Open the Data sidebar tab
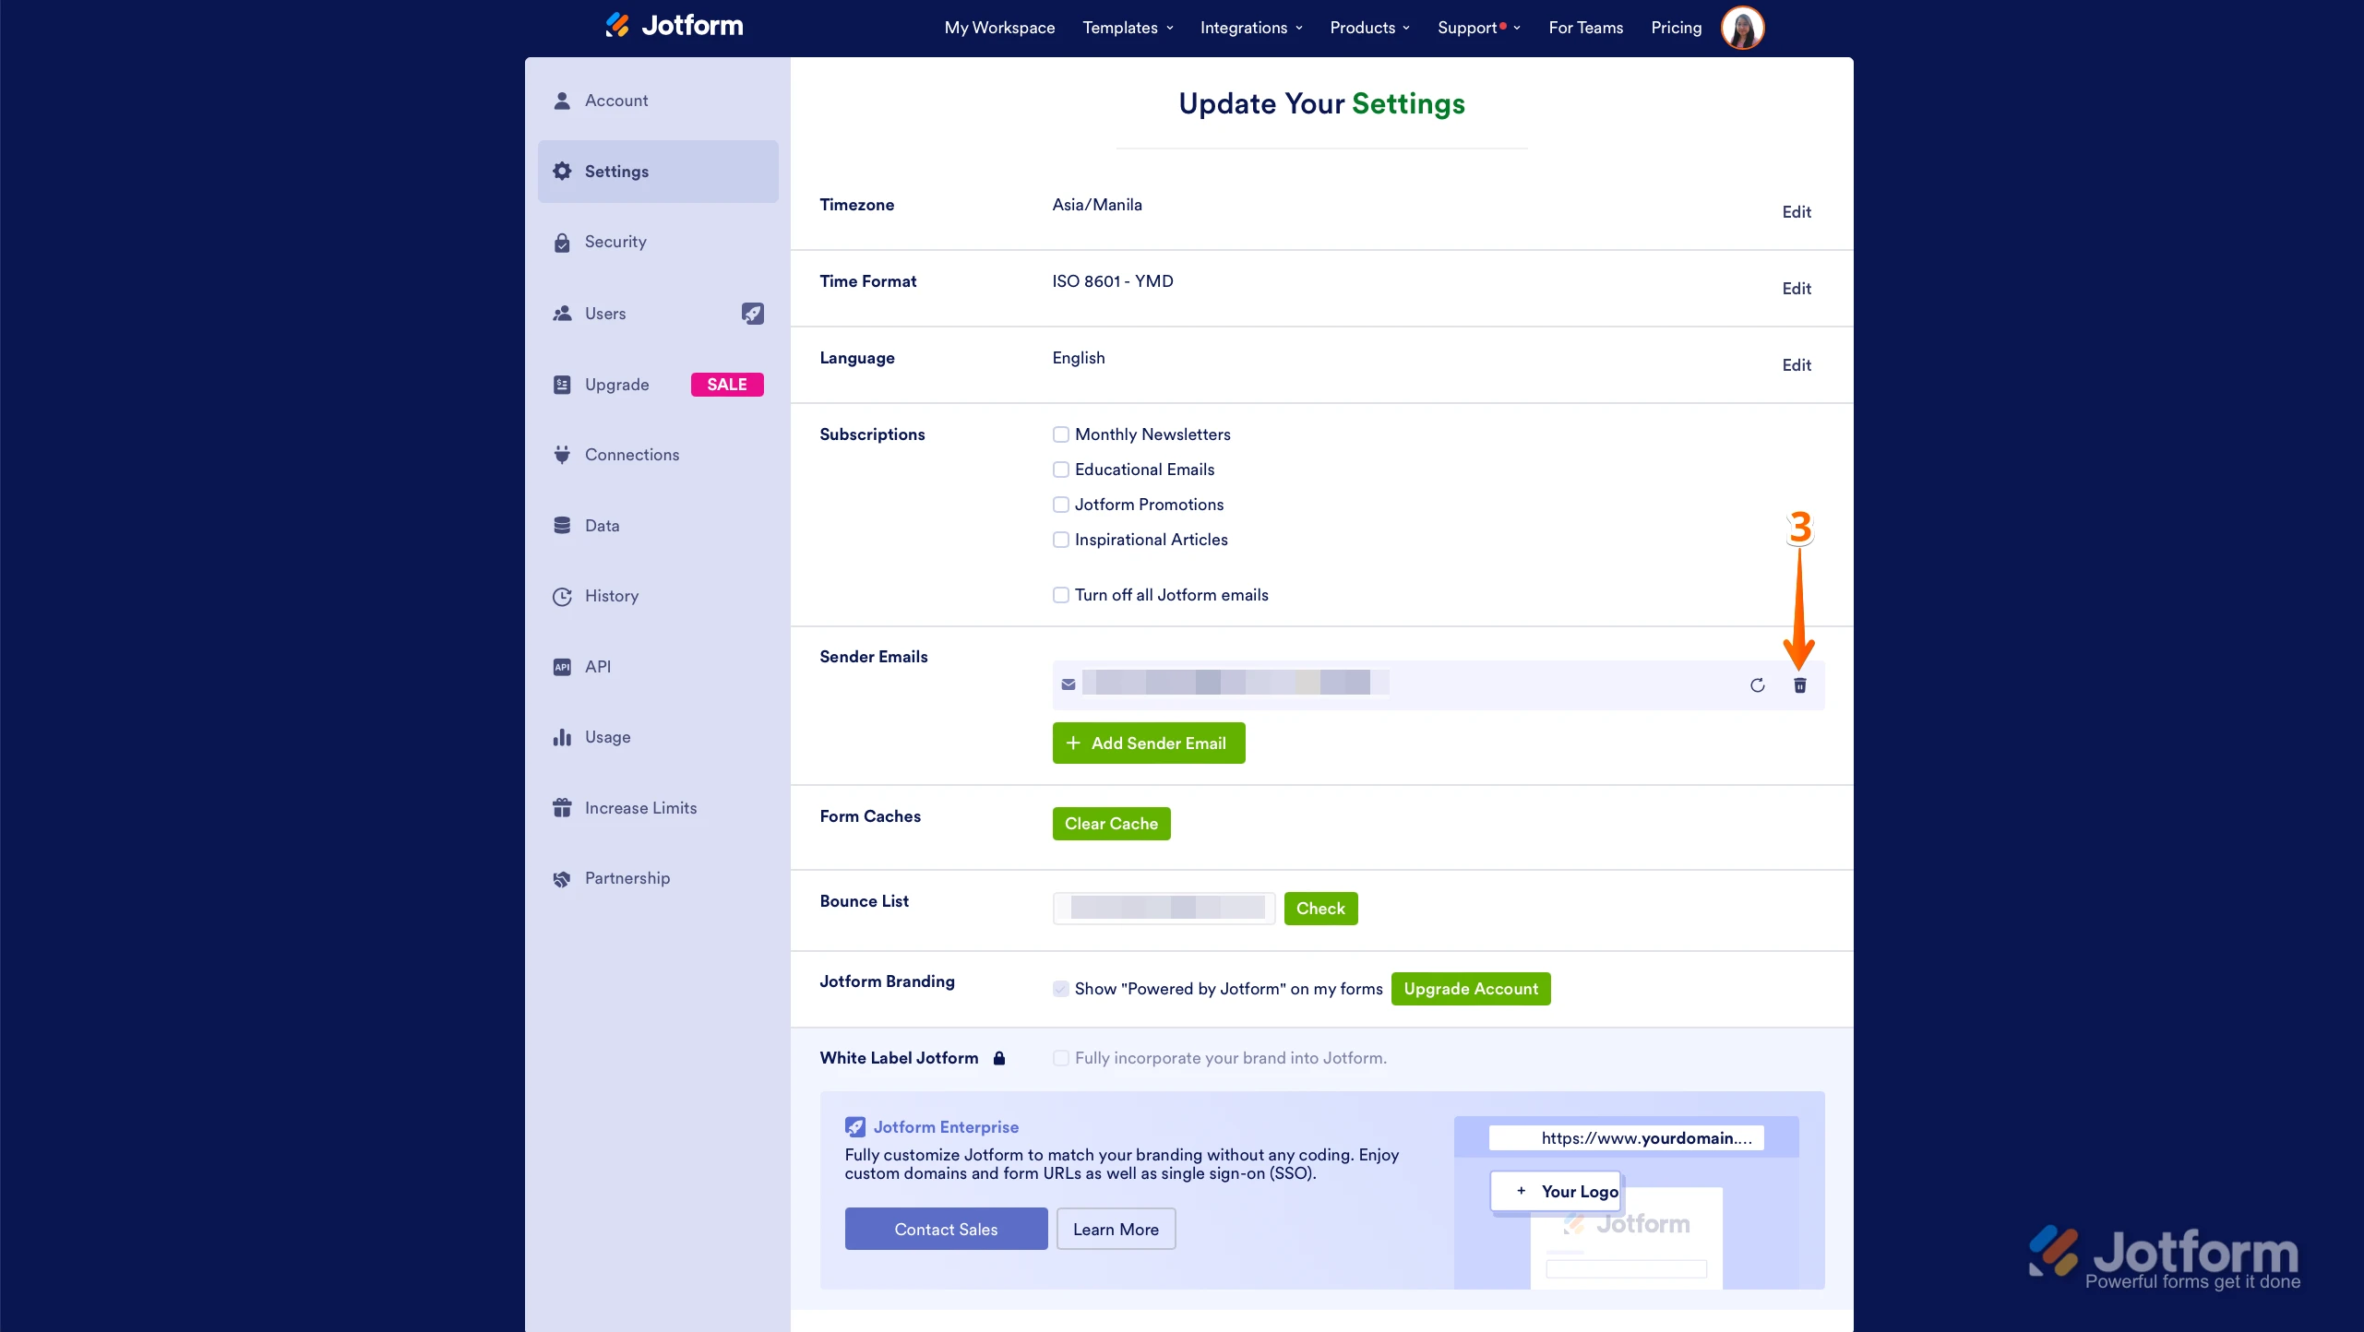Screen dimensions: 2364x1332 [x=658, y=526]
